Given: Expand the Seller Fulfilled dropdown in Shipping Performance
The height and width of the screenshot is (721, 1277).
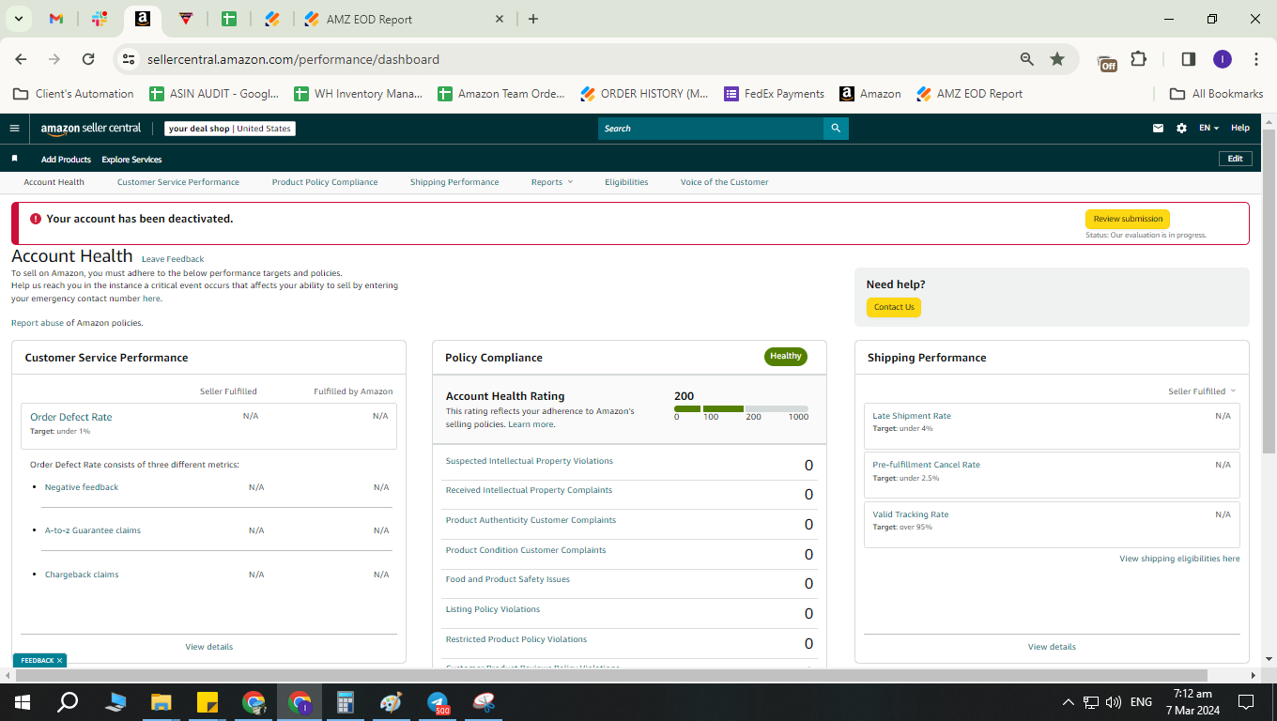Looking at the screenshot, I should 1202,391.
